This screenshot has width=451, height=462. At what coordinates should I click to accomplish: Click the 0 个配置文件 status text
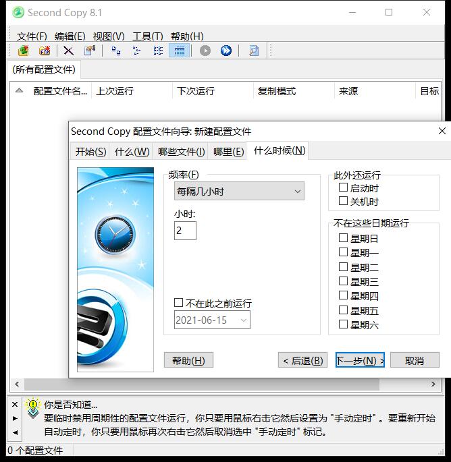pos(35,451)
